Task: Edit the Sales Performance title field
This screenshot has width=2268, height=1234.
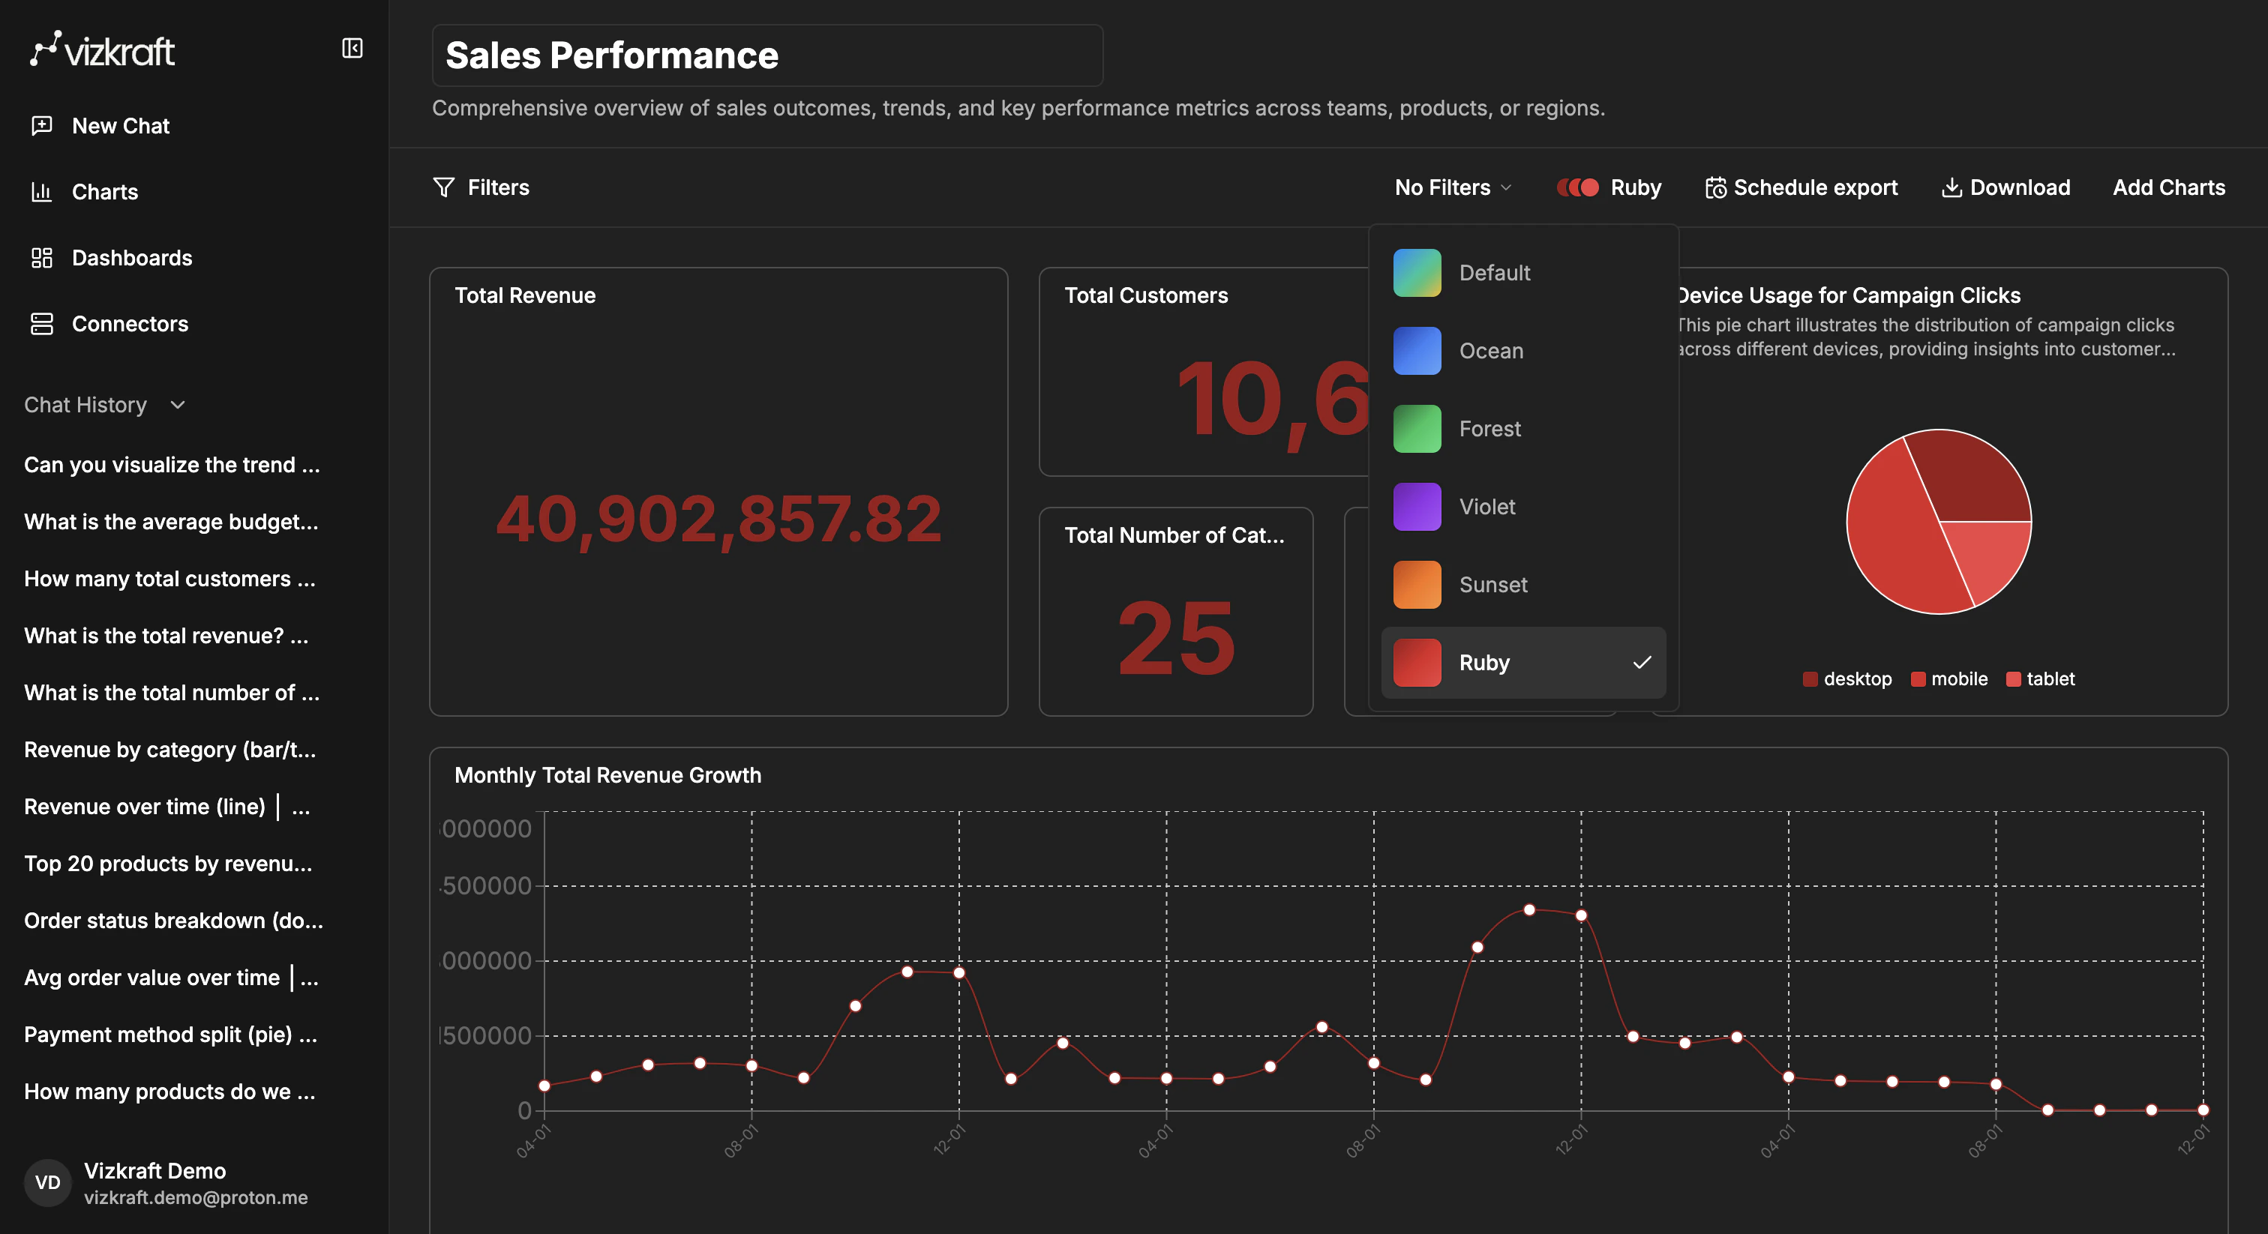Action: point(766,55)
